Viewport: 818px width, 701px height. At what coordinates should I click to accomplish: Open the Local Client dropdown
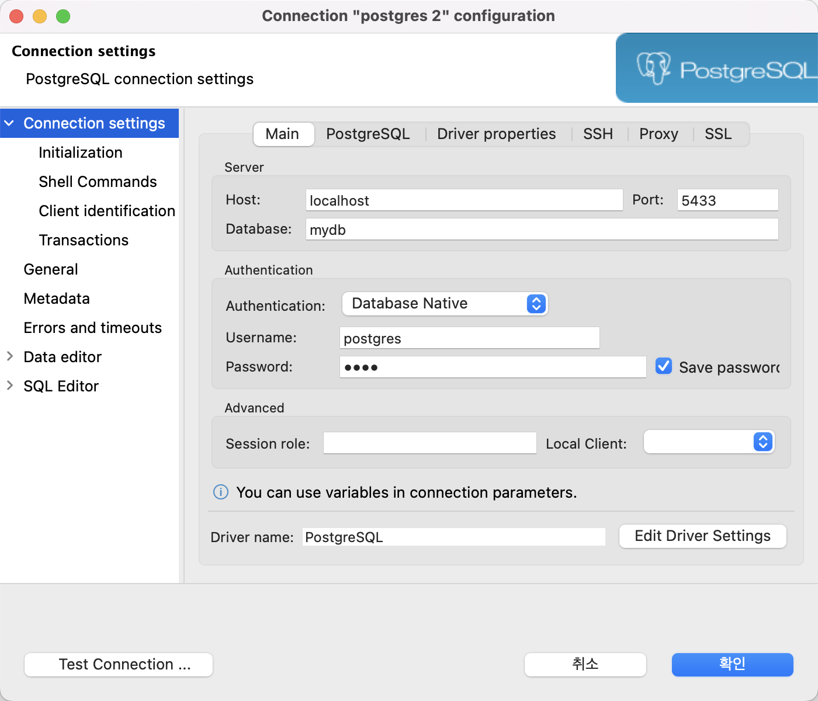coord(709,442)
